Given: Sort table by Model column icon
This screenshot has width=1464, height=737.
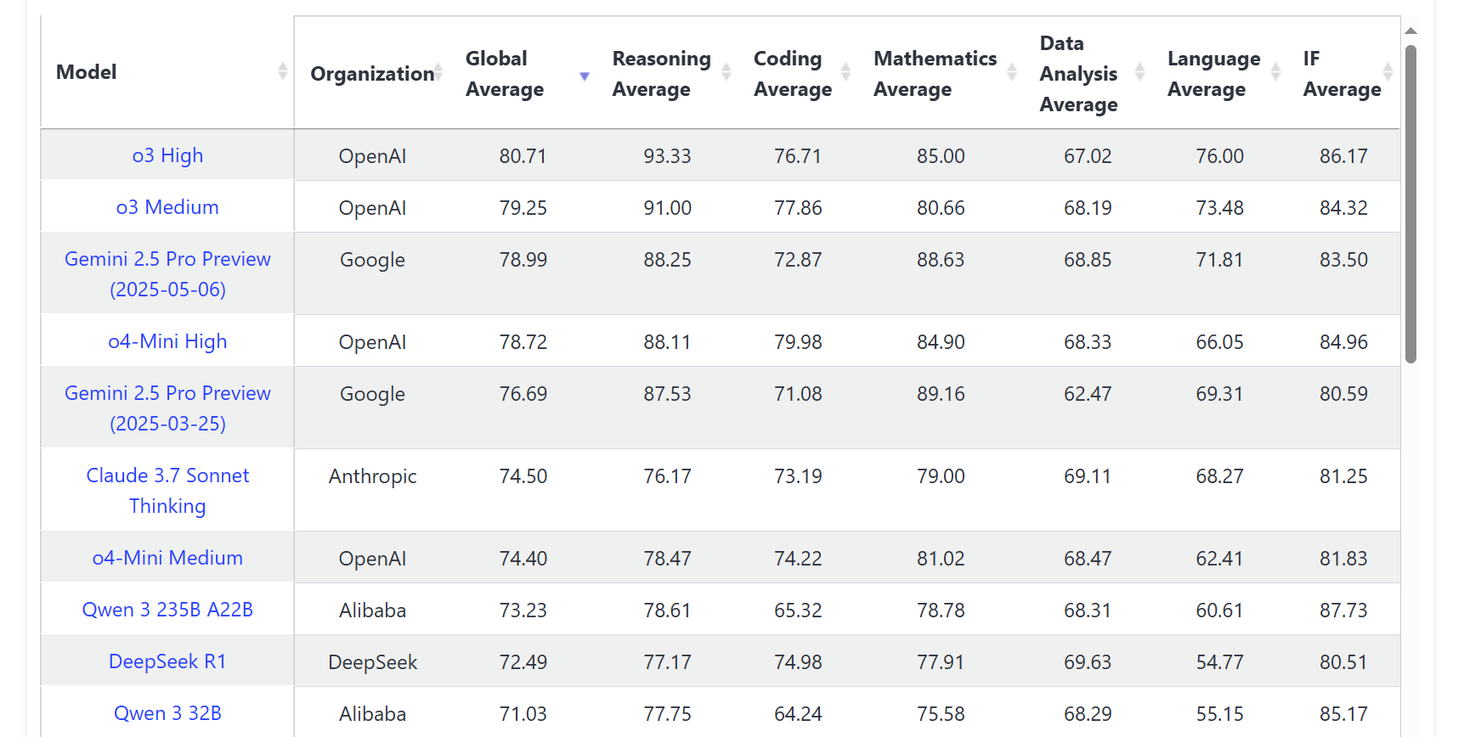Looking at the screenshot, I should [x=282, y=71].
